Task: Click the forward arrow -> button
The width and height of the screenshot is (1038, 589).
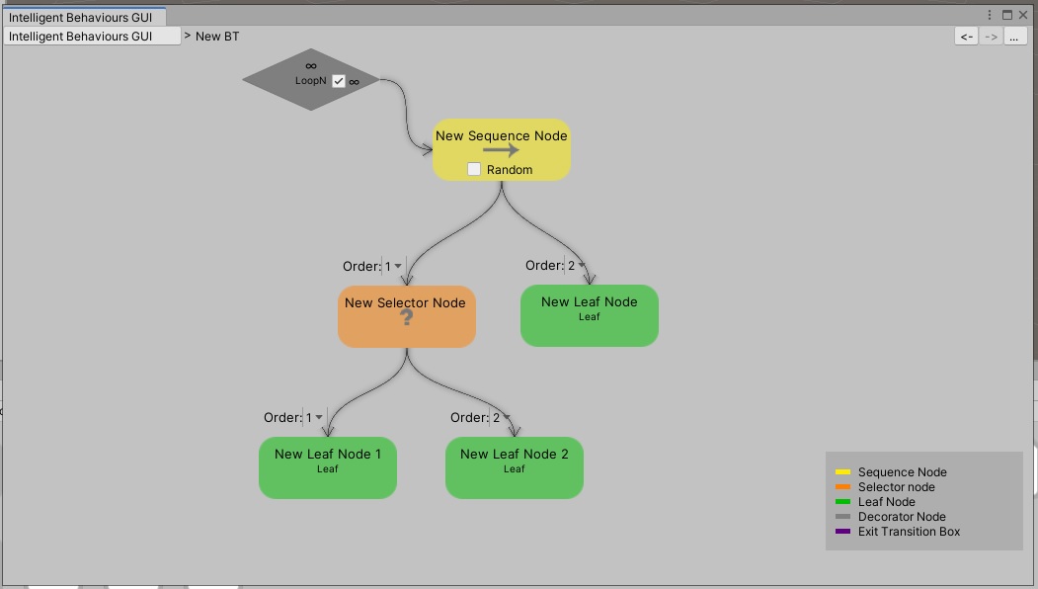Action: point(991,37)
